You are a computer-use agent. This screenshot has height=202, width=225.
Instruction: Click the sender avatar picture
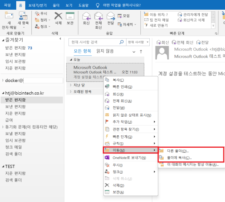[x=162, y=53]
